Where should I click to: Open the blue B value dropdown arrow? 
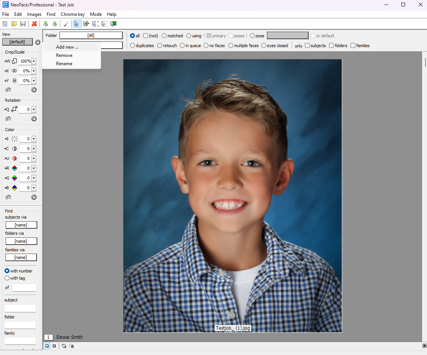coord(34,188)
